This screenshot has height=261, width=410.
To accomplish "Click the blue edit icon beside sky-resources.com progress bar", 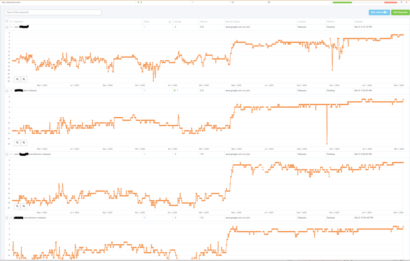I will point(401,2).
